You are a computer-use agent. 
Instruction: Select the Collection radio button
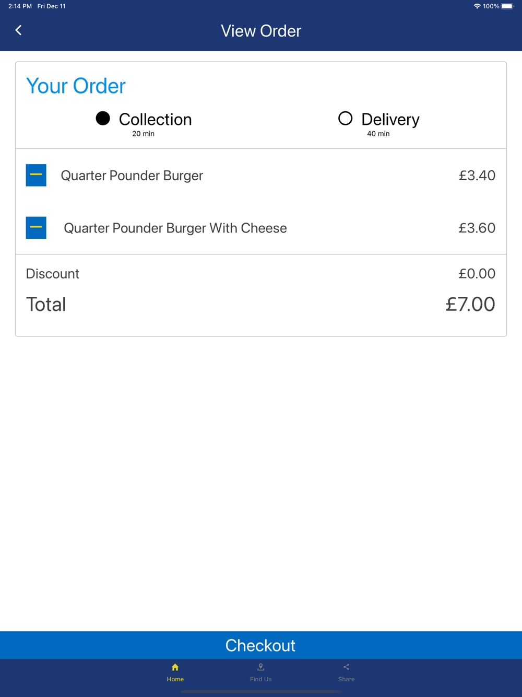(103, 119)
